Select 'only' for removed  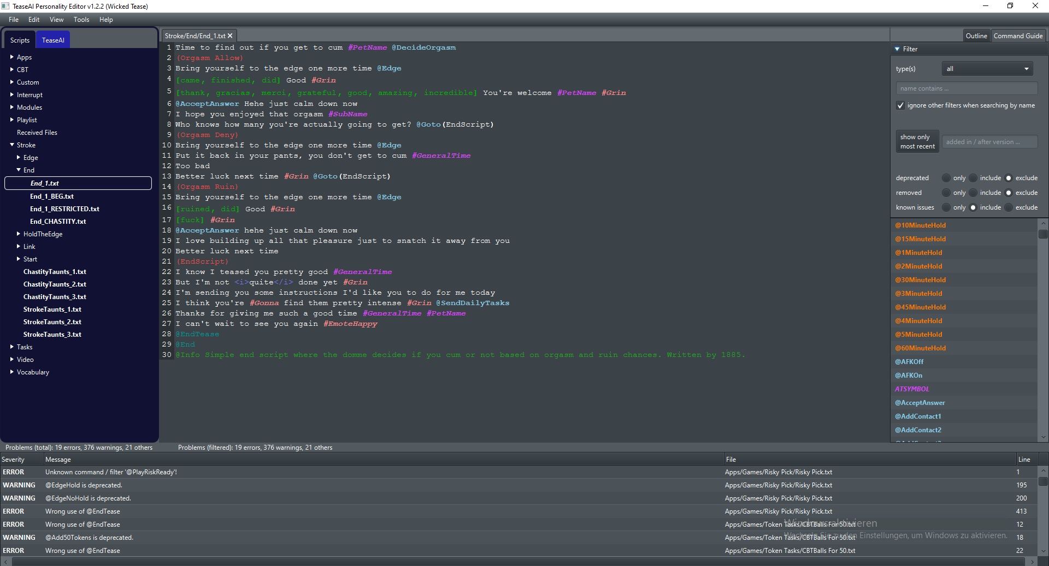tap(946, 193)
